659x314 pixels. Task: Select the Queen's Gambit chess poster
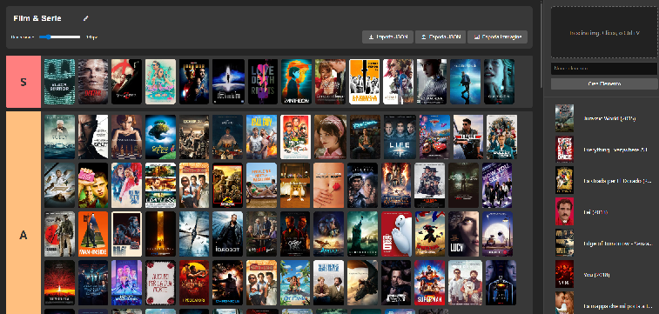click(x=126, y=137)
